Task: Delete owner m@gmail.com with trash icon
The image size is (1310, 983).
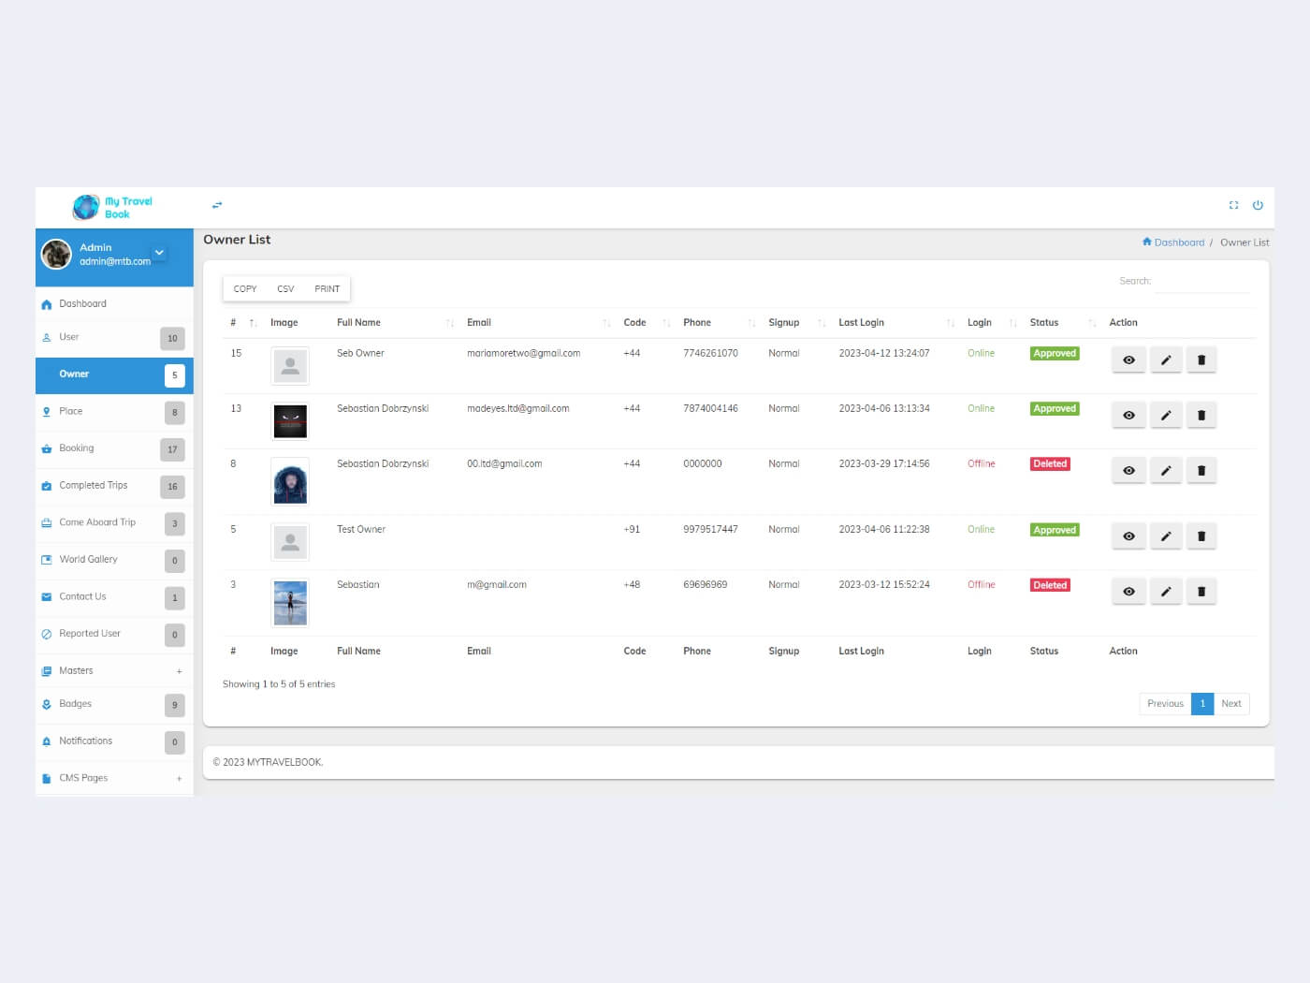Action: click(x=1201, y=592)
